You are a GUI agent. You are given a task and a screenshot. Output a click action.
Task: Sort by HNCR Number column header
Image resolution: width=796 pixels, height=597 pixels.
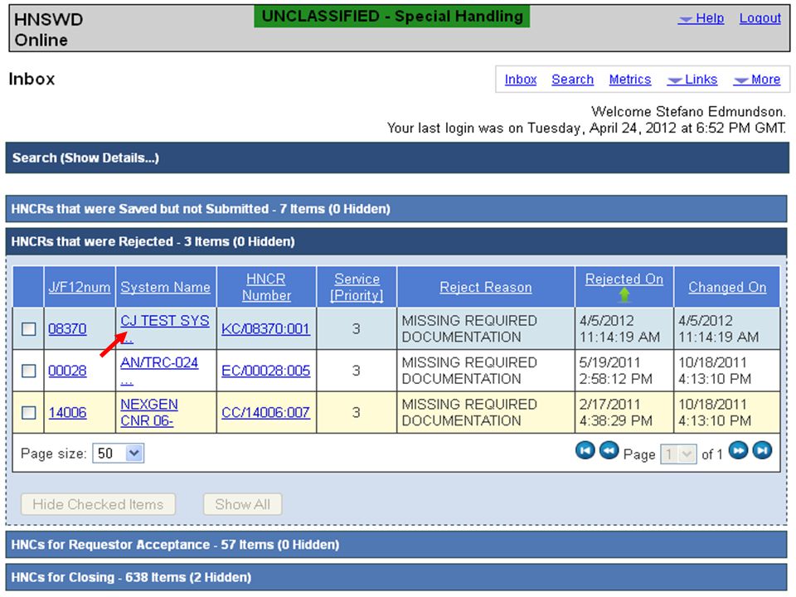pos(266,288)
